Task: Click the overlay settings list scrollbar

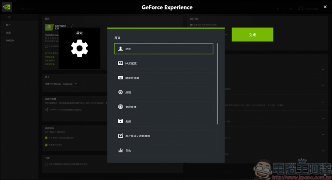Action: (217, 83)
